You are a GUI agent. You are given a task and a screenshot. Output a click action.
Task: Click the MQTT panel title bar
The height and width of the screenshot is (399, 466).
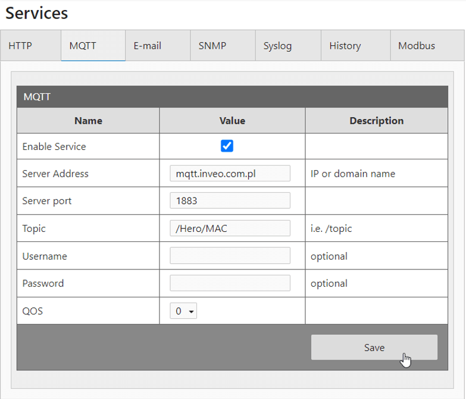tap(232, 97)
